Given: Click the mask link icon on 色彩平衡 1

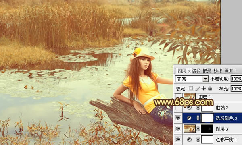Looking at the screenshot, I should [198, 140].
